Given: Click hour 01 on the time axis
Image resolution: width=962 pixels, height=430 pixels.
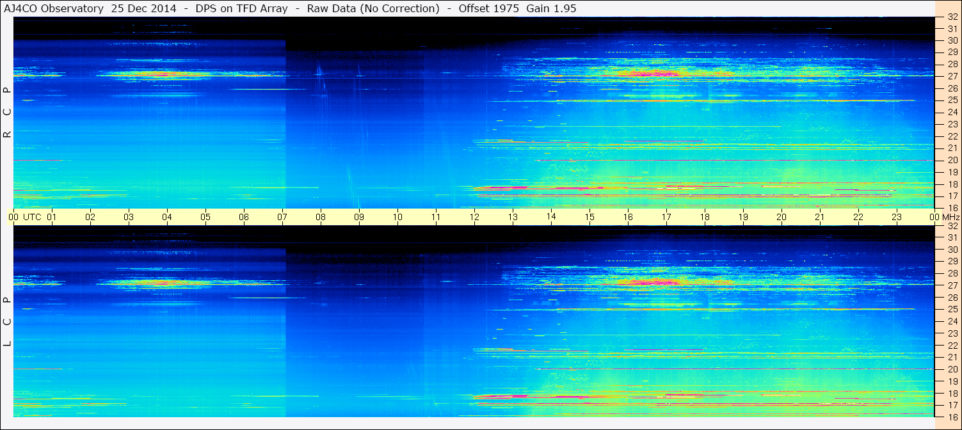Looking at the screenshot, I should coord(52,217).
